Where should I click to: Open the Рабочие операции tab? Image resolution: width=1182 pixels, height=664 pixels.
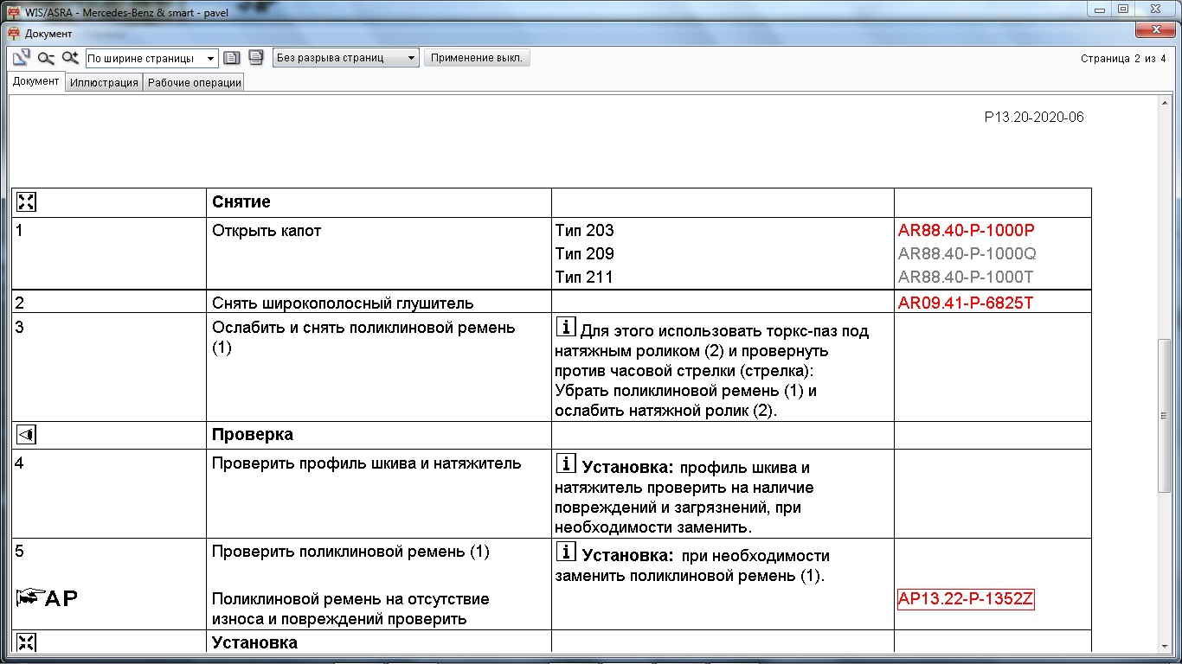[x=194, y=83]
